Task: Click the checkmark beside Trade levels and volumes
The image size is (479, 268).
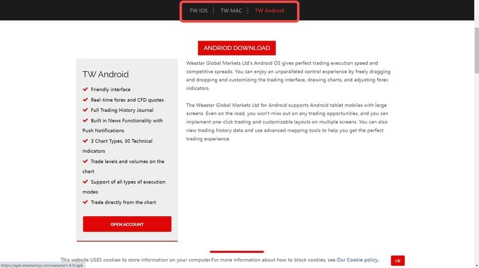Action: coord(85,161)
